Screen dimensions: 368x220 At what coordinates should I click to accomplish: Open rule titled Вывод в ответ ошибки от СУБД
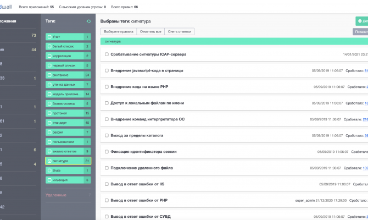coord(141,217)
